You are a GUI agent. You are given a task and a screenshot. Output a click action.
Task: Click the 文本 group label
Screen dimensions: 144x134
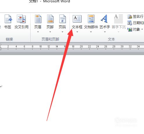[x=111, y=39]
